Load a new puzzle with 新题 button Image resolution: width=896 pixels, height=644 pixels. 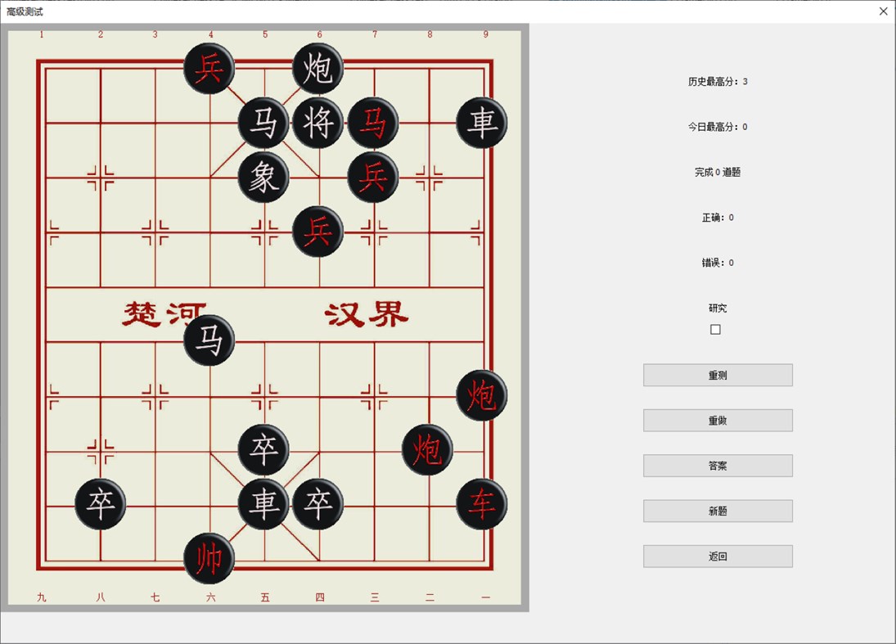[x=717, y=510]
